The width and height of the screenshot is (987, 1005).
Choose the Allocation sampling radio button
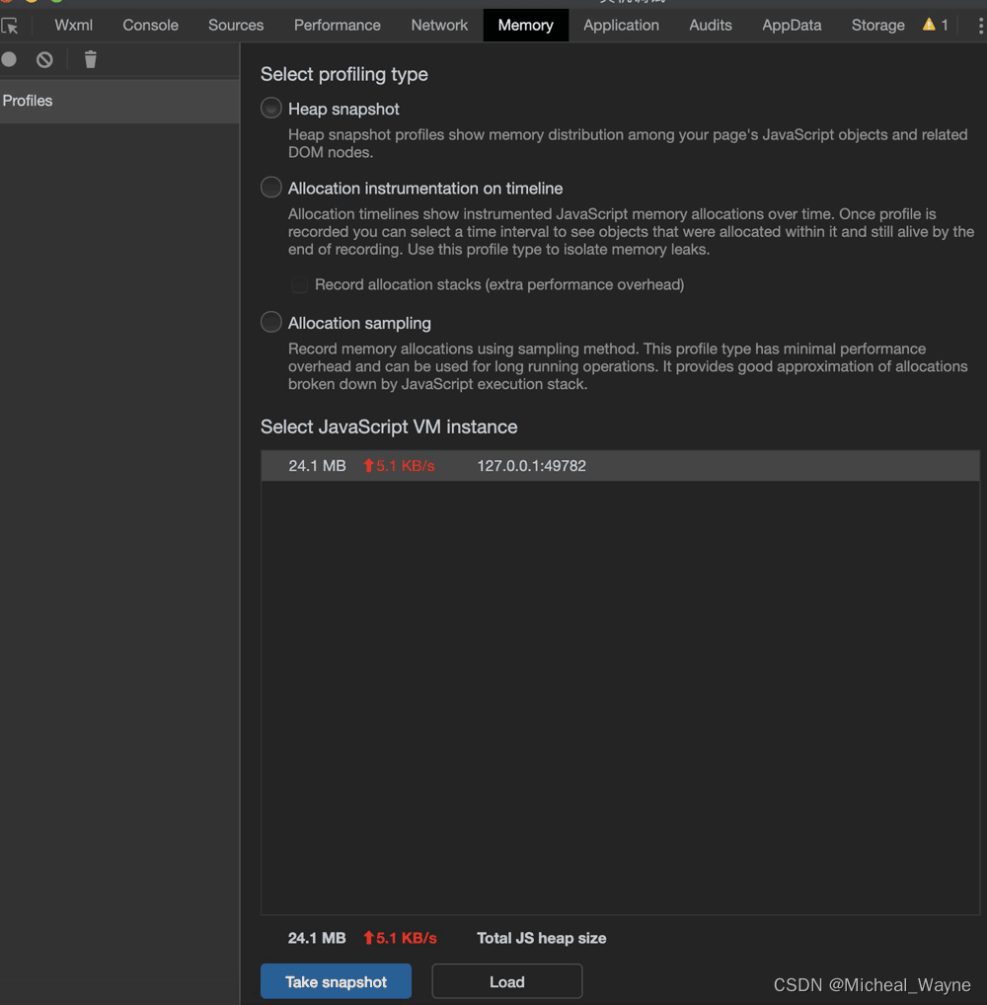[x=271, y=323]
